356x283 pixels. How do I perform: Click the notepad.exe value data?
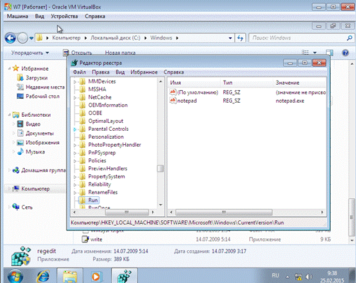(290, 101)
